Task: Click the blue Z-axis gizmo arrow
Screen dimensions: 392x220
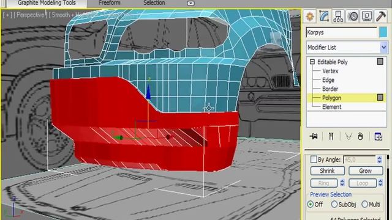Action: [148, 92]
